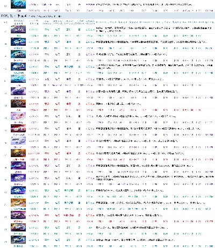Open the bright yellow-orange car thumbnail

tap(18, 203)
